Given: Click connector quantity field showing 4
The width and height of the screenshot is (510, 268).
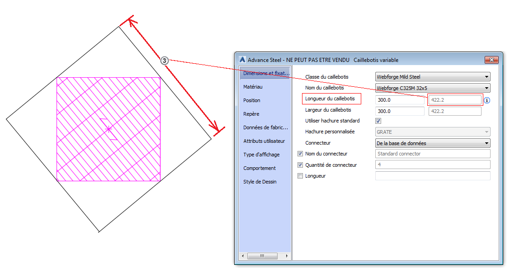Looking at the screenshot, I should point(433,165).
